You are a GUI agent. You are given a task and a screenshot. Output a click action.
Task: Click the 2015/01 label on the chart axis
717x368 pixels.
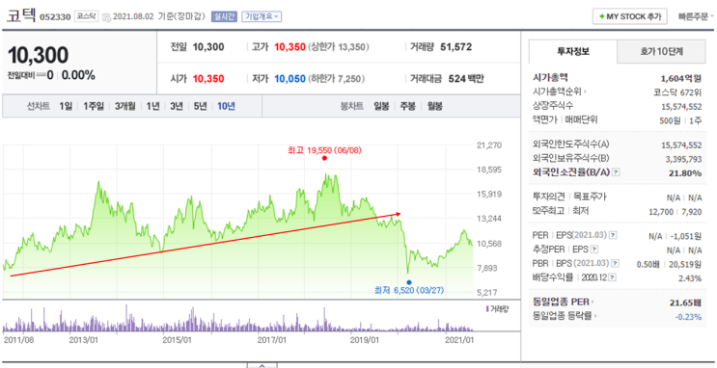pyautogui.click(x=178, y=340)
